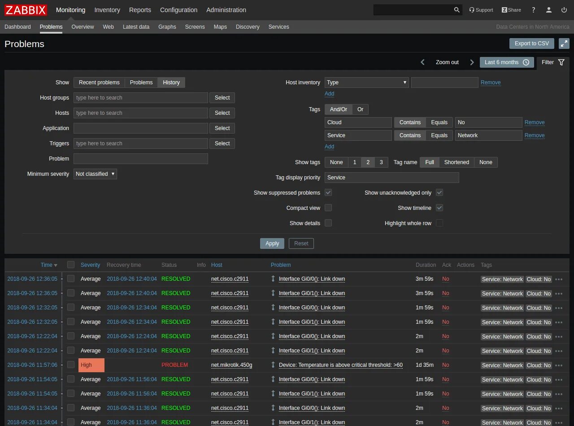Click the Zabbix logo
The width and height of the screenshot is (574, 426).
(x=26, y=10)
